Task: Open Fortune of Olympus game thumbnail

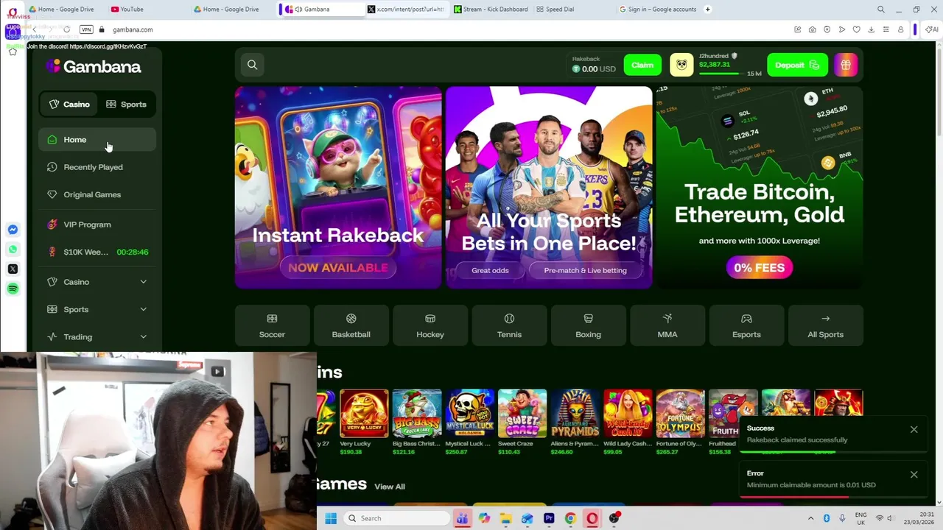Action: (x=680, y=414)
